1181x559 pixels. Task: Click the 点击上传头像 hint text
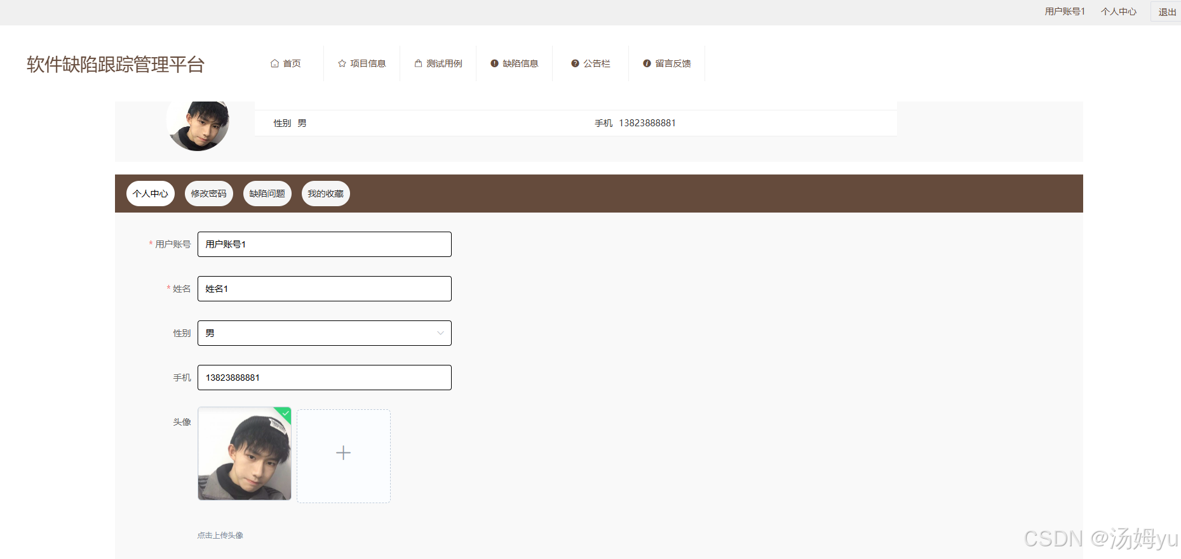pyautogui.click(x=220, y=536)
